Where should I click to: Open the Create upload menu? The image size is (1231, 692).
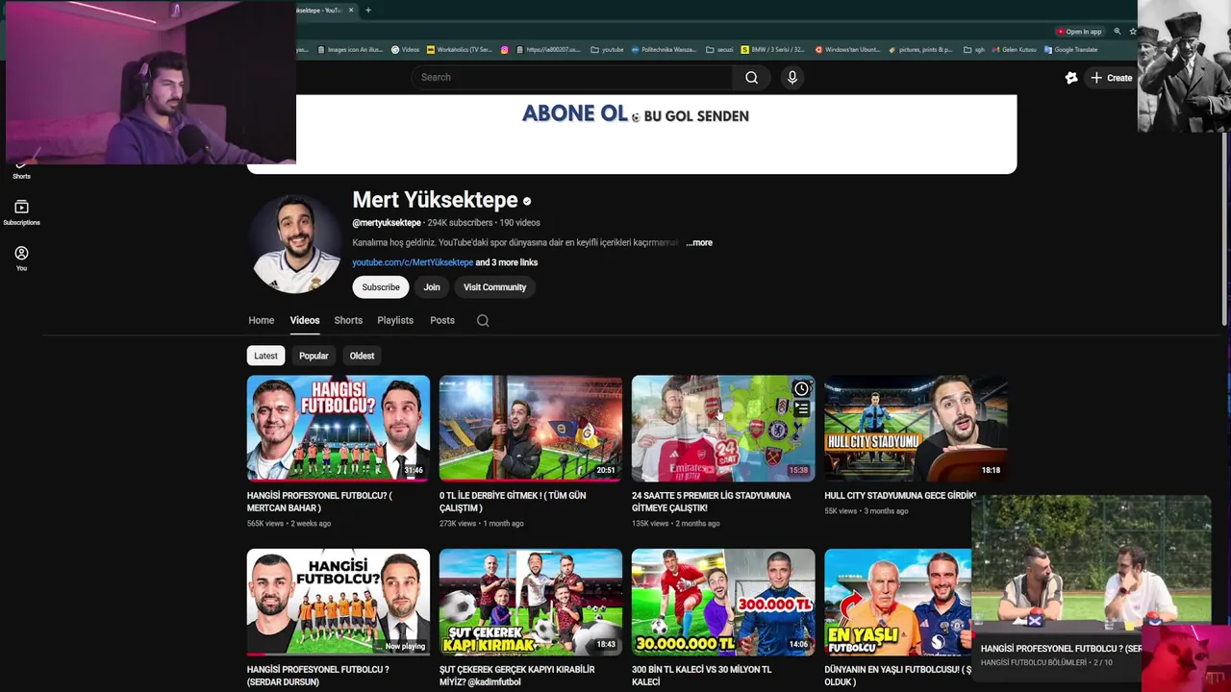pyautogui.click(x=1112, y=78)
